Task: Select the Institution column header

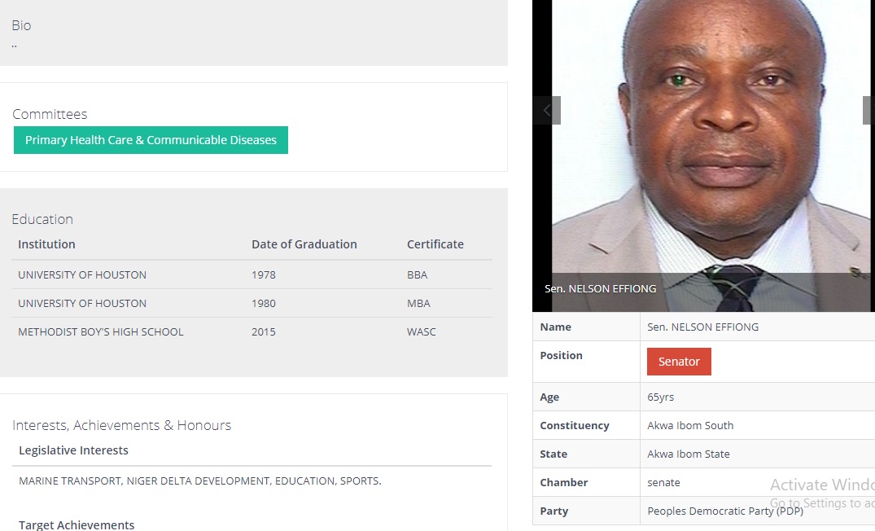Action: coord(46,244)
